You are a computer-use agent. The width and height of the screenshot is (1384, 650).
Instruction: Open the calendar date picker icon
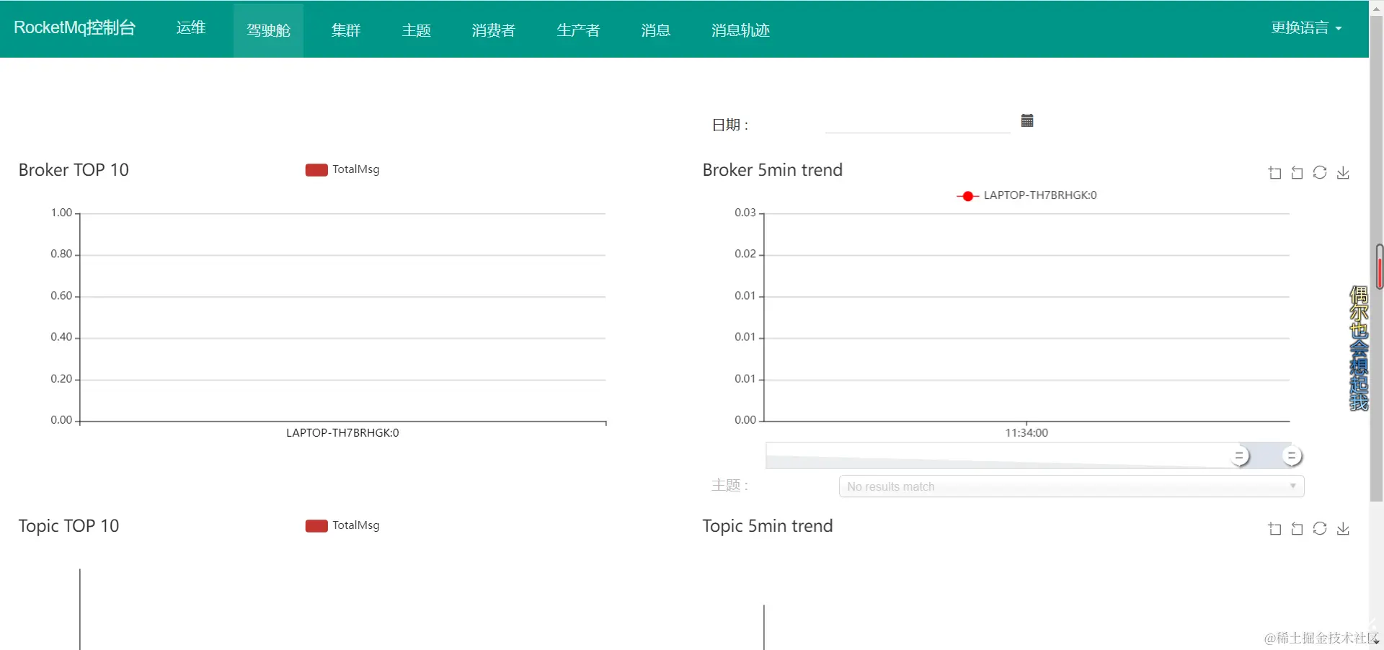[1027, 120]
